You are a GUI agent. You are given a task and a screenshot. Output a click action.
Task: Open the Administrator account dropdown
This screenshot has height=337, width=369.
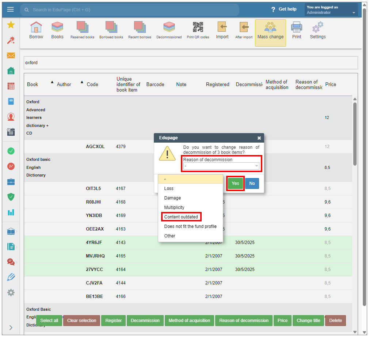tap(331, 10)
